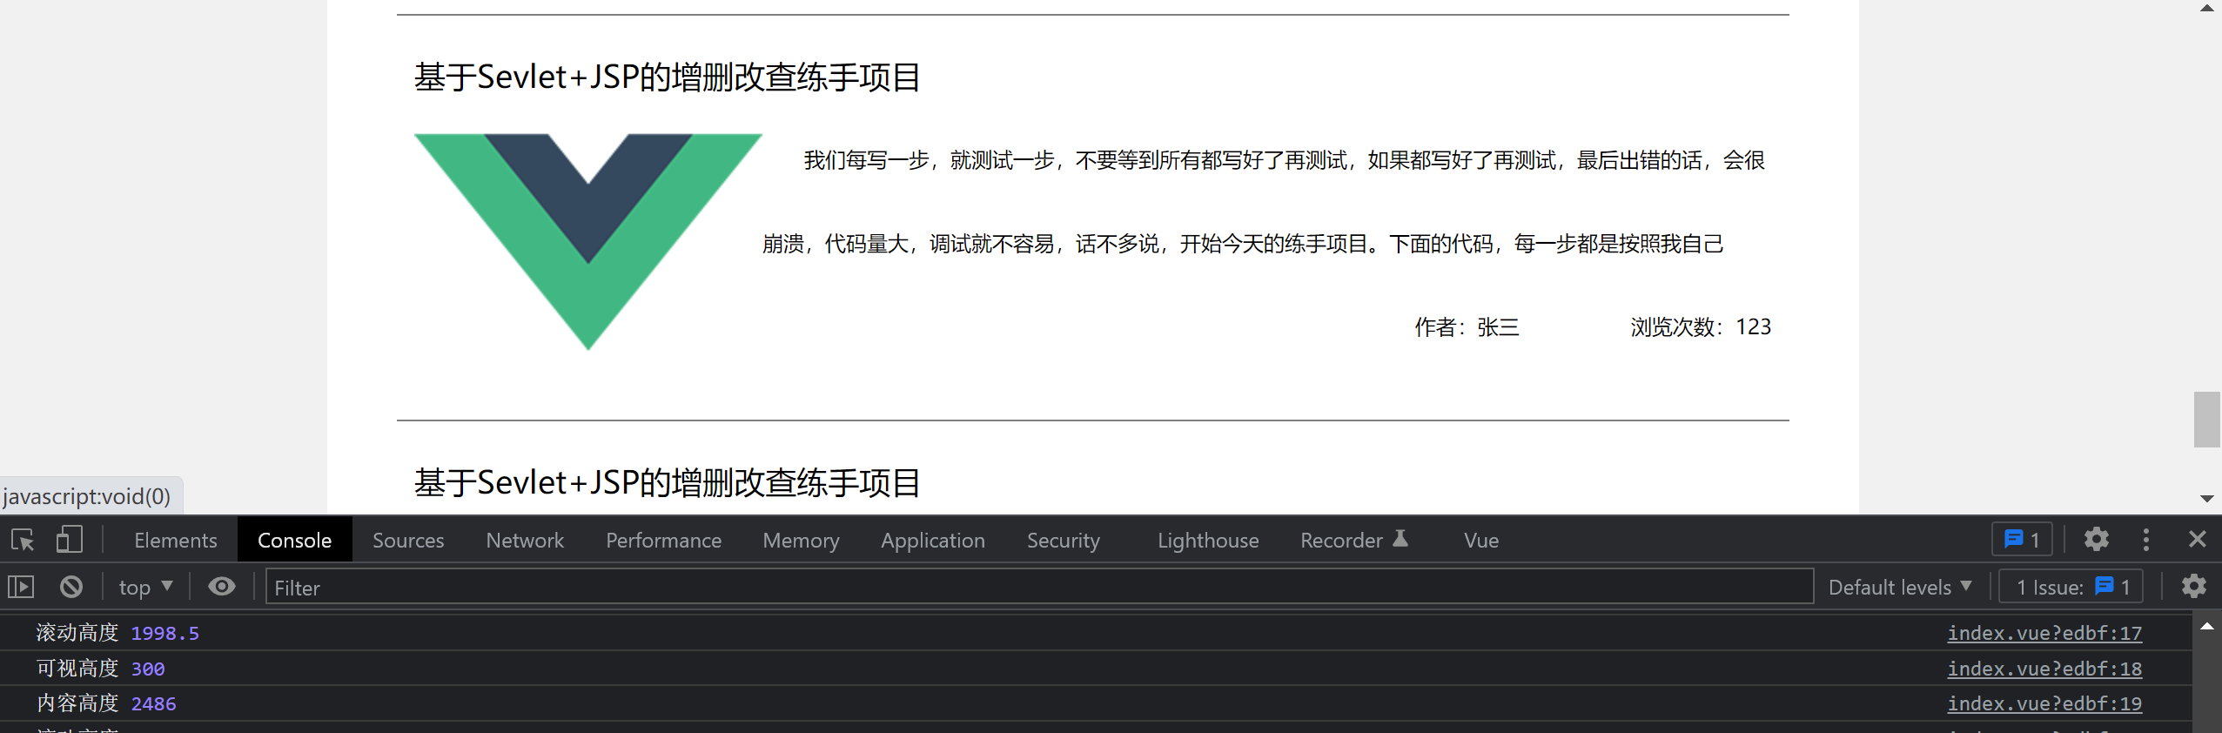Click the second article title below the divider
This screenshot has height=733, width=2222.
pyautogui.click(x=668, y=483)
